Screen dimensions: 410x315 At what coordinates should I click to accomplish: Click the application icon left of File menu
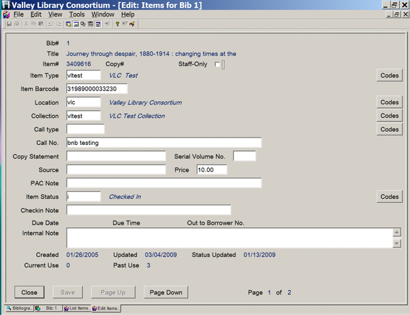(6, 14)
